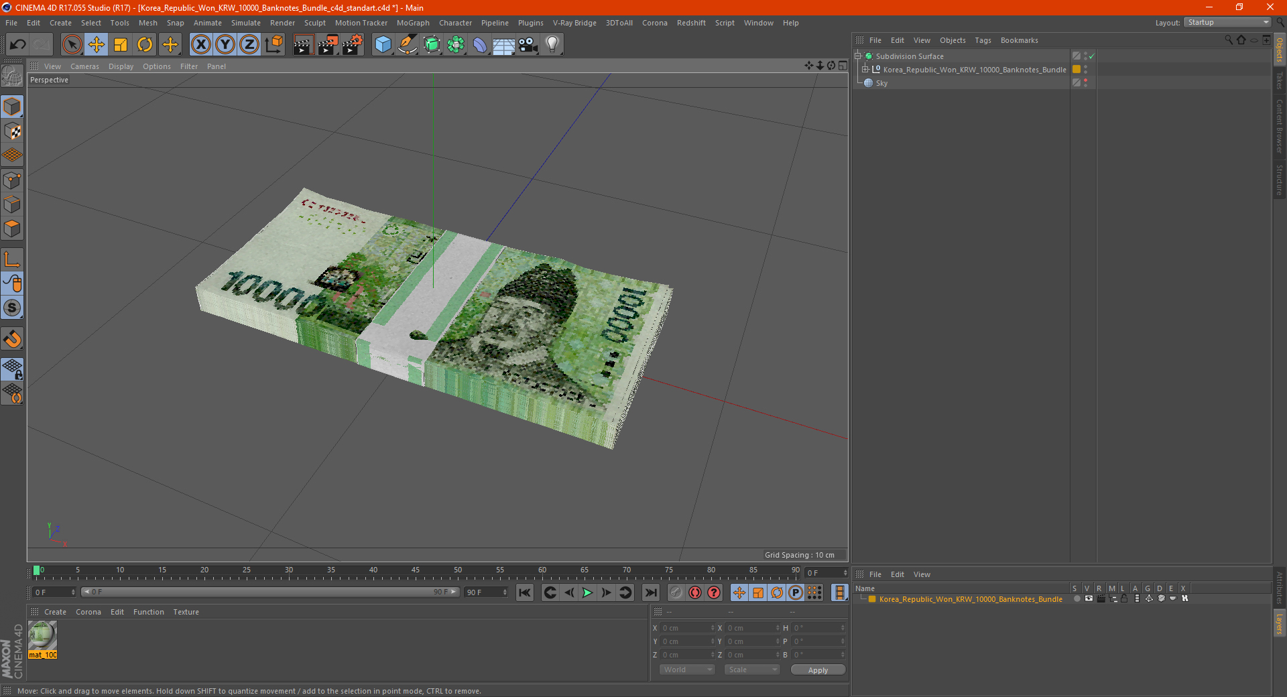The image size is (1287, 697).
Task: Open the Spline pen tool
Action: coord(407,45)
